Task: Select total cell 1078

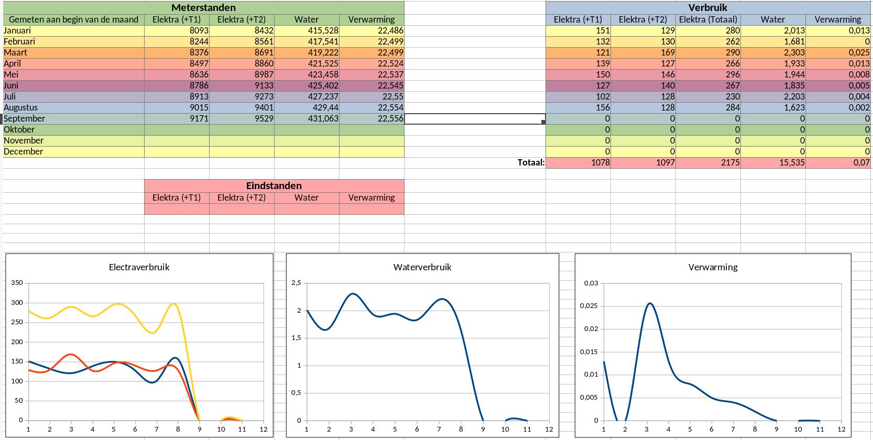Action: (578, 162)
